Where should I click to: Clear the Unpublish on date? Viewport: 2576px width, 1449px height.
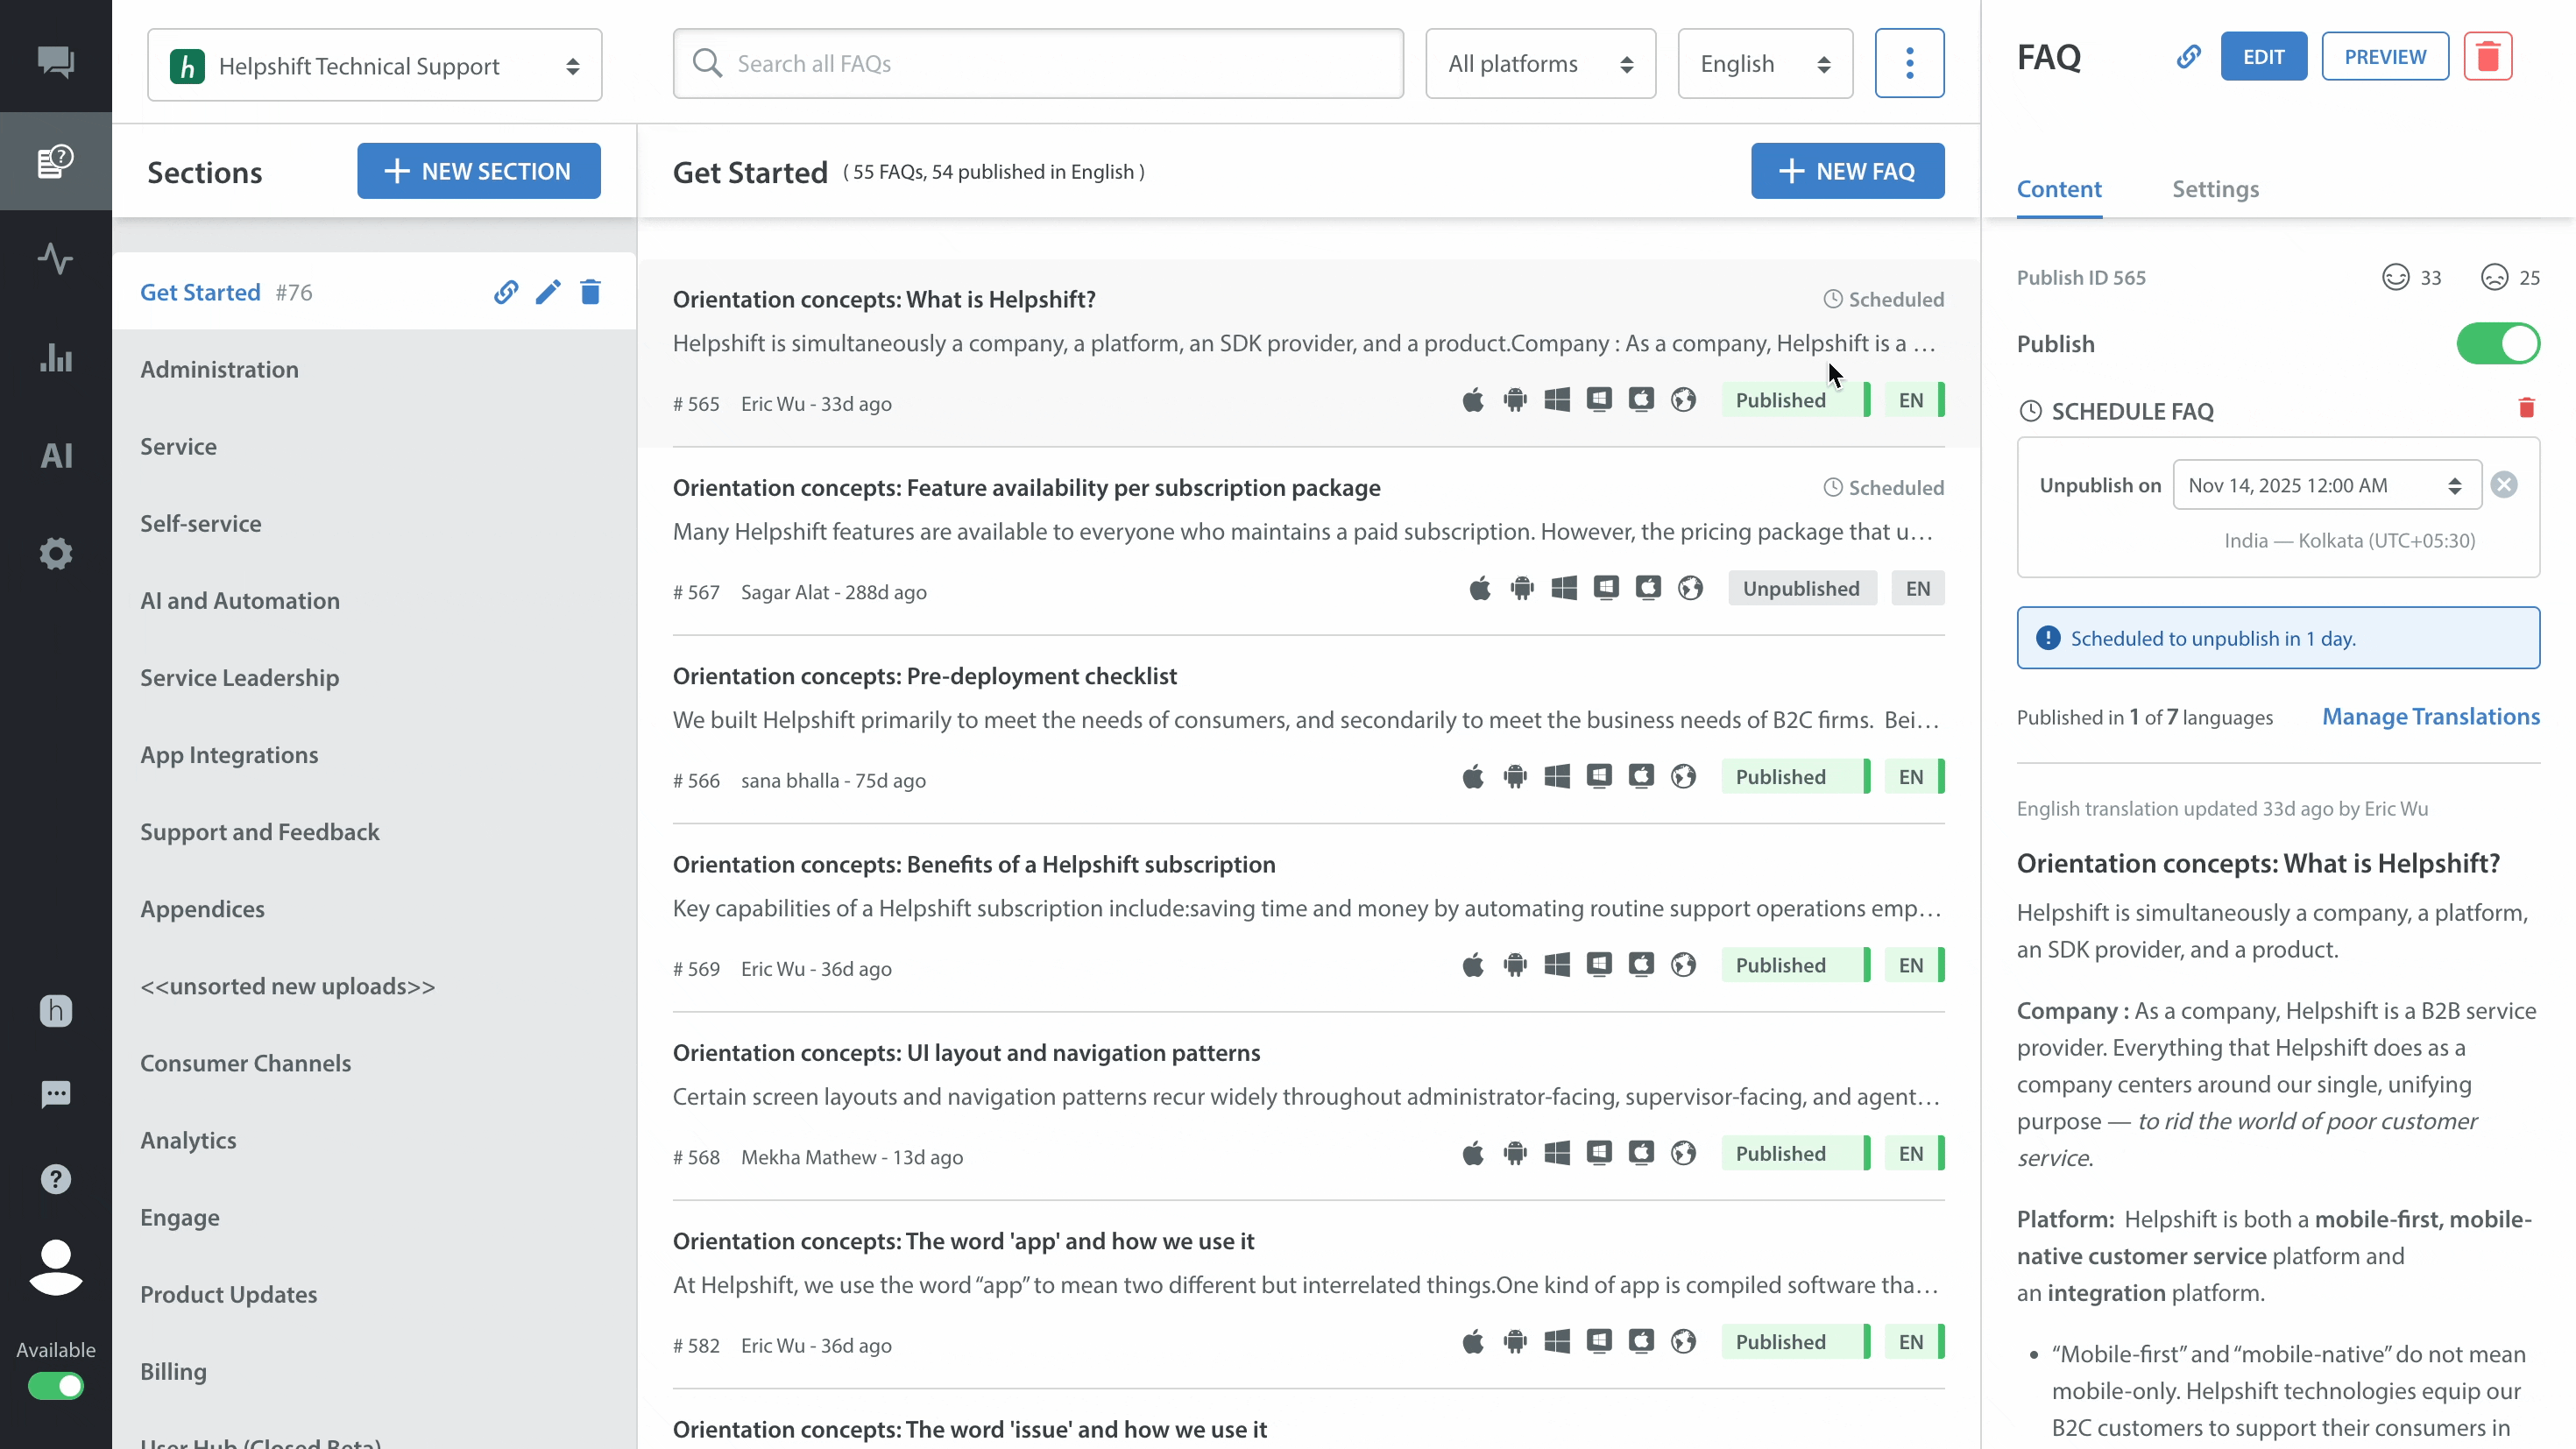(2503, 485)
